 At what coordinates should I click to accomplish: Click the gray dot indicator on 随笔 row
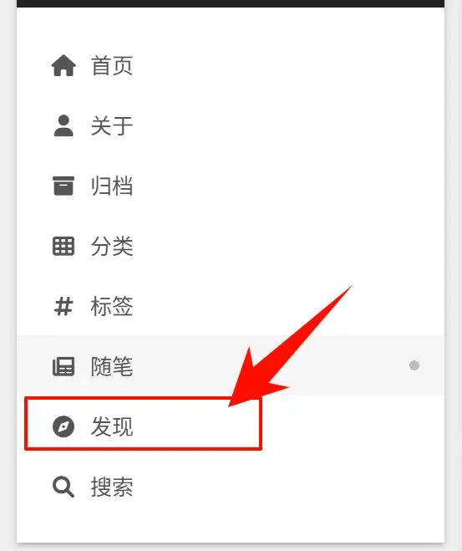click(x=414, y=365)
